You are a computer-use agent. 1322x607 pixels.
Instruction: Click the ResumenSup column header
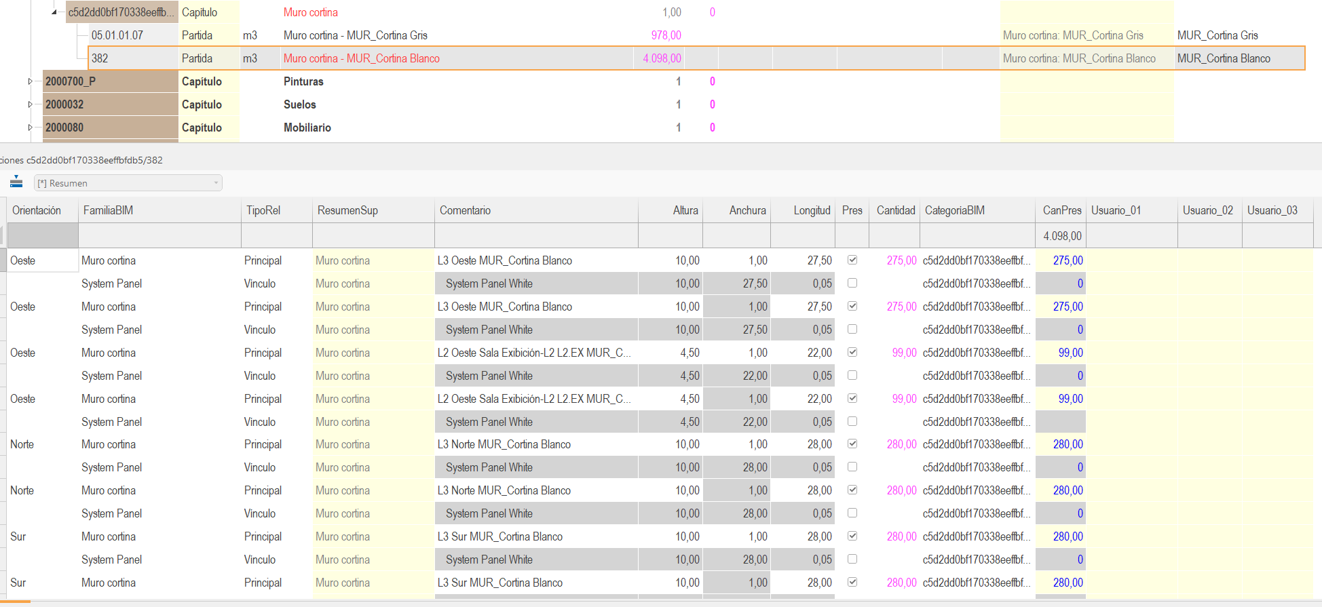coord(373,210)
